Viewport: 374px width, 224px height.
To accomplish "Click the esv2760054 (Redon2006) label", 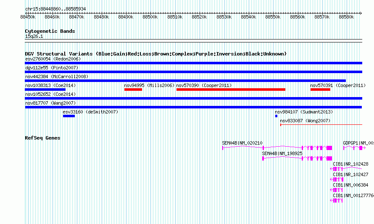I will click(x=53, y=59).
